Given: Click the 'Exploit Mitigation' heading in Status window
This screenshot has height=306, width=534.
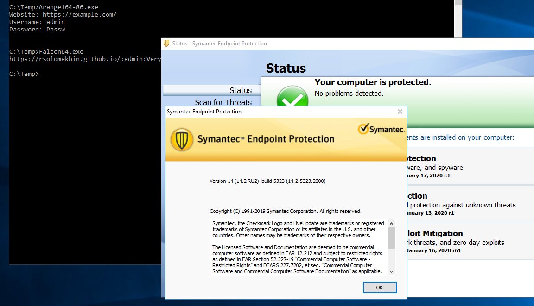Looking at the screenshot, I should pyautogui.click(x=435, y=234).
